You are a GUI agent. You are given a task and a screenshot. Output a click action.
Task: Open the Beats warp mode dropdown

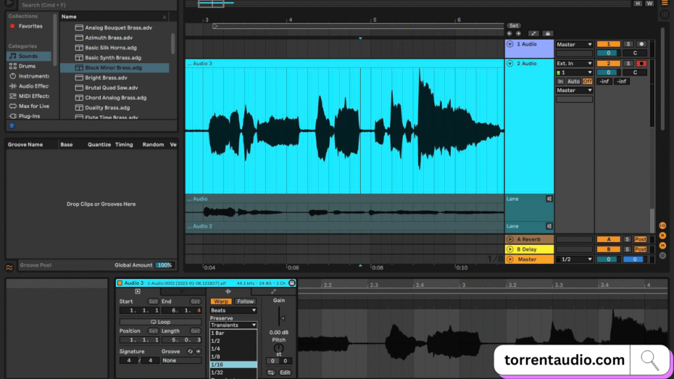[x=234, y=310]
